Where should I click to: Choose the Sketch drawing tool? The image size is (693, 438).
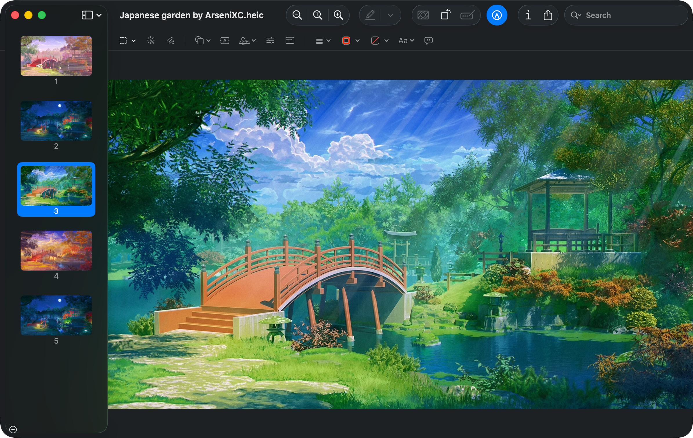tap(170, 41)
